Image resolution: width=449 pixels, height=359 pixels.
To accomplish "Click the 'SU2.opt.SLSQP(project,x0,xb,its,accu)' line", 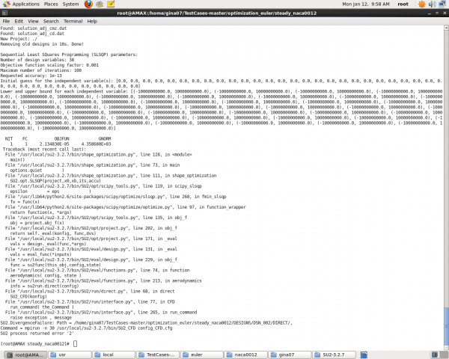I will [x=55, y=181].
